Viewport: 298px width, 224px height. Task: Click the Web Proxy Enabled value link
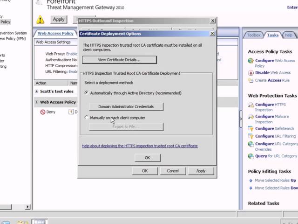72,54
